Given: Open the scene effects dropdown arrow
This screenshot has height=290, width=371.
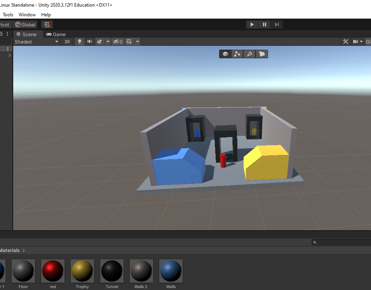Looking at the screenshot, I should [x=108, y=42].
